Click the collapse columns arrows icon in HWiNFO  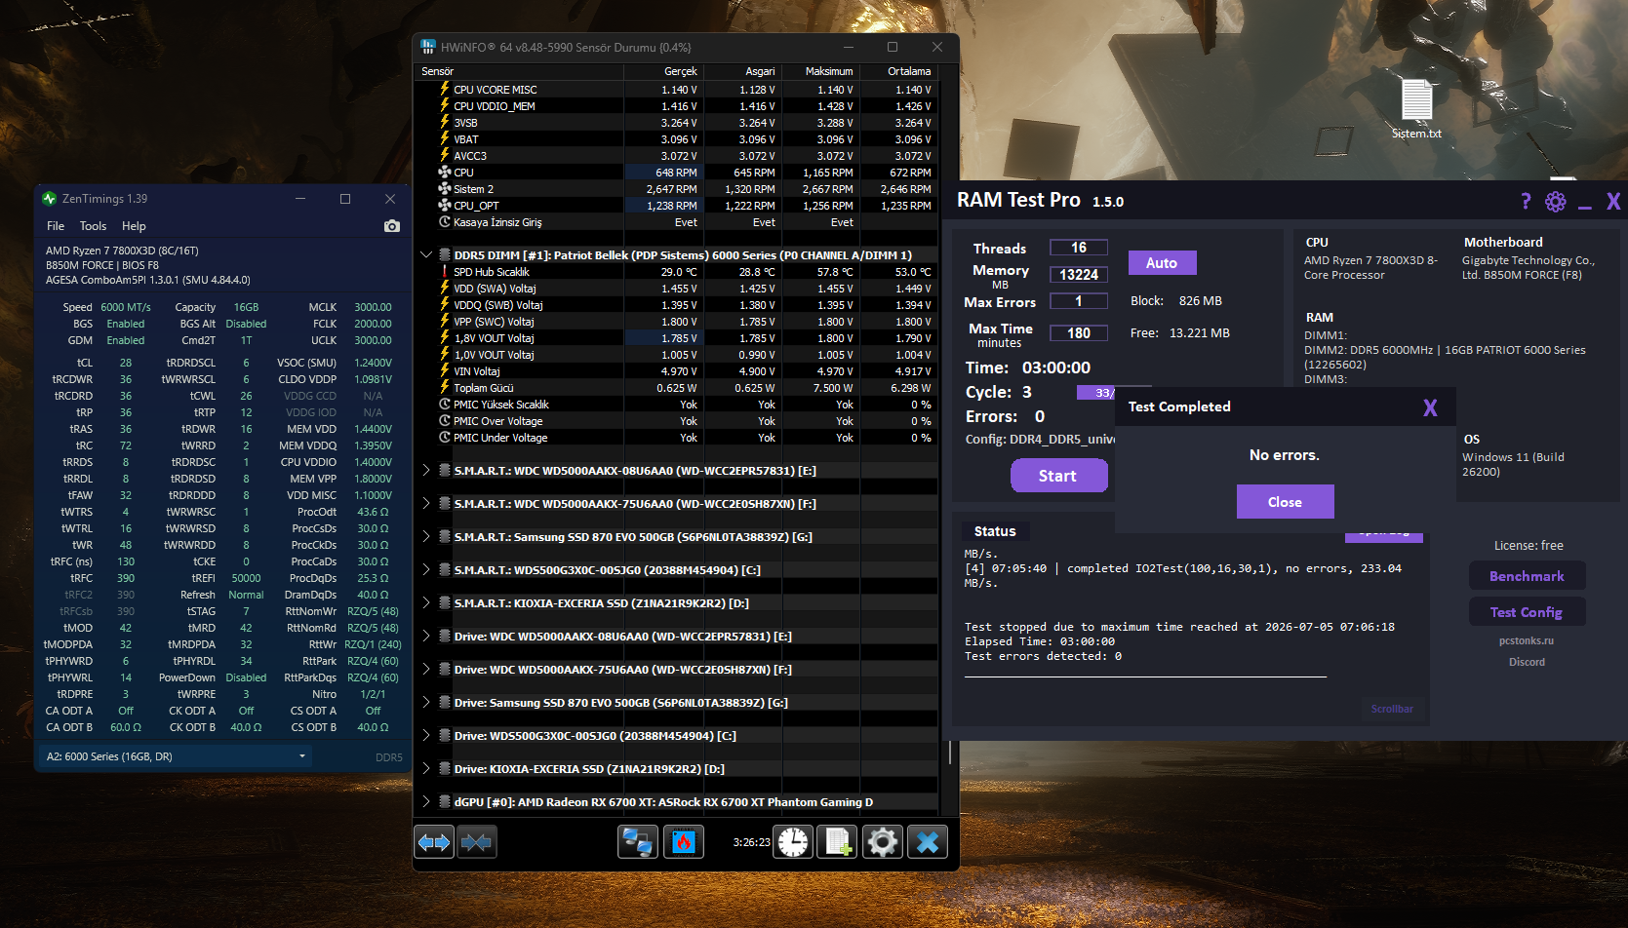477,842
